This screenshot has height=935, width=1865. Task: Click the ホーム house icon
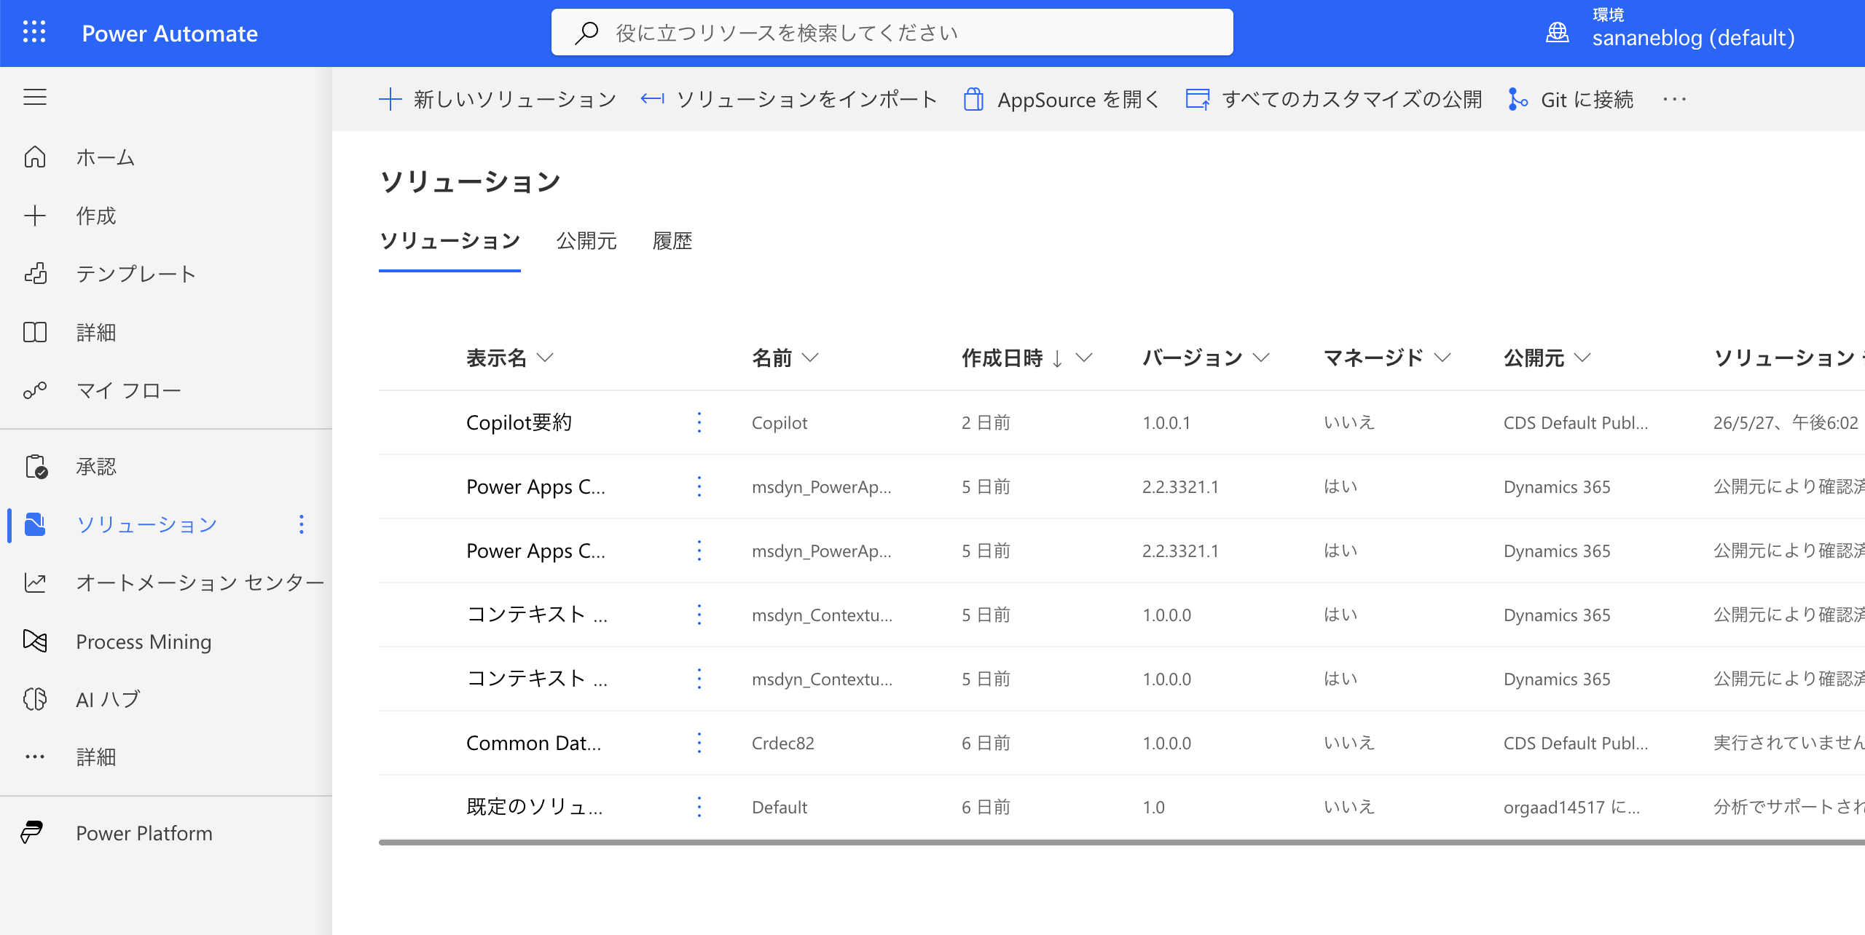[x=35, y=157]
